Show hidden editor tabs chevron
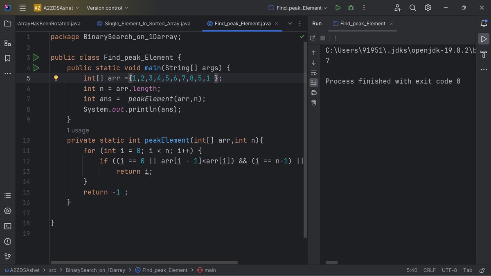The height and width of the screenshot is (276, 491). coord(290,24)
